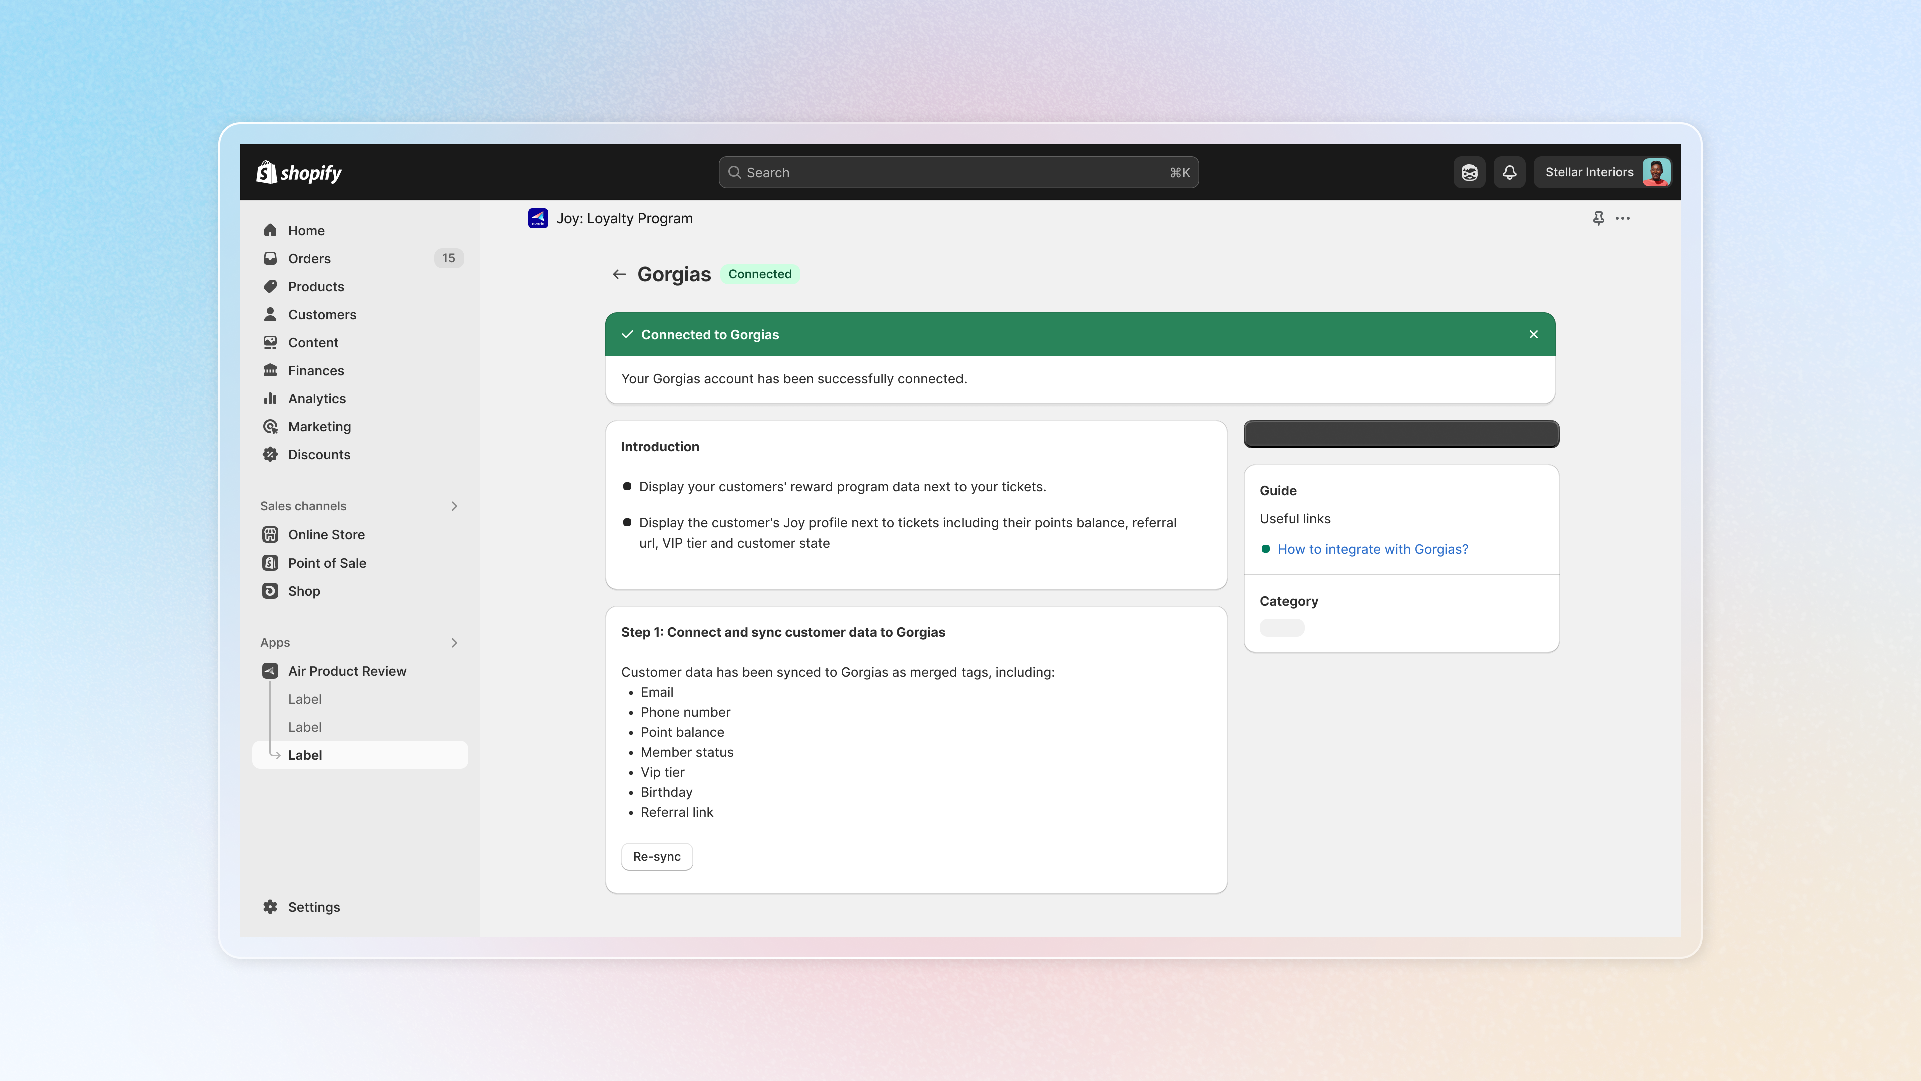Image resolution: width=1921 pixels, height=1081 pixels.
Task: Go to the Orders page
Action: click(309, 258)
